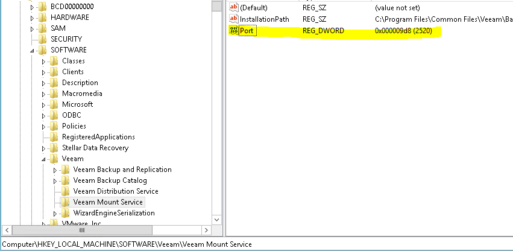This screenshot has height=251, width=513.
Task: Expand the Description key
Action: [x=43, y=83]
